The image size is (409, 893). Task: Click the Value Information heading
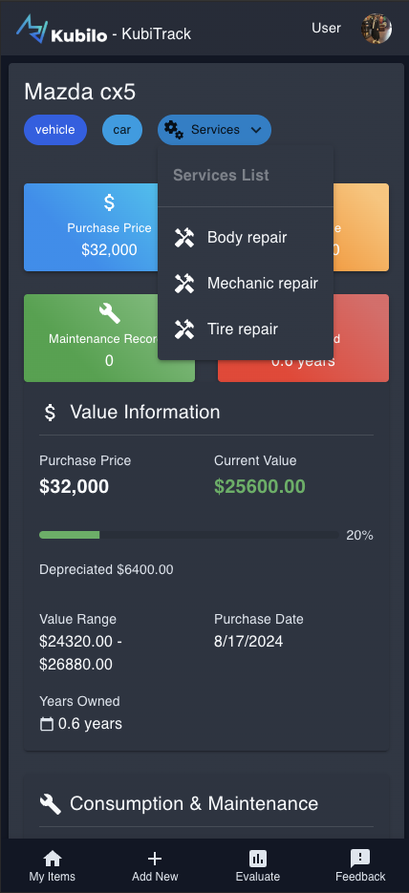pos(145,412)
